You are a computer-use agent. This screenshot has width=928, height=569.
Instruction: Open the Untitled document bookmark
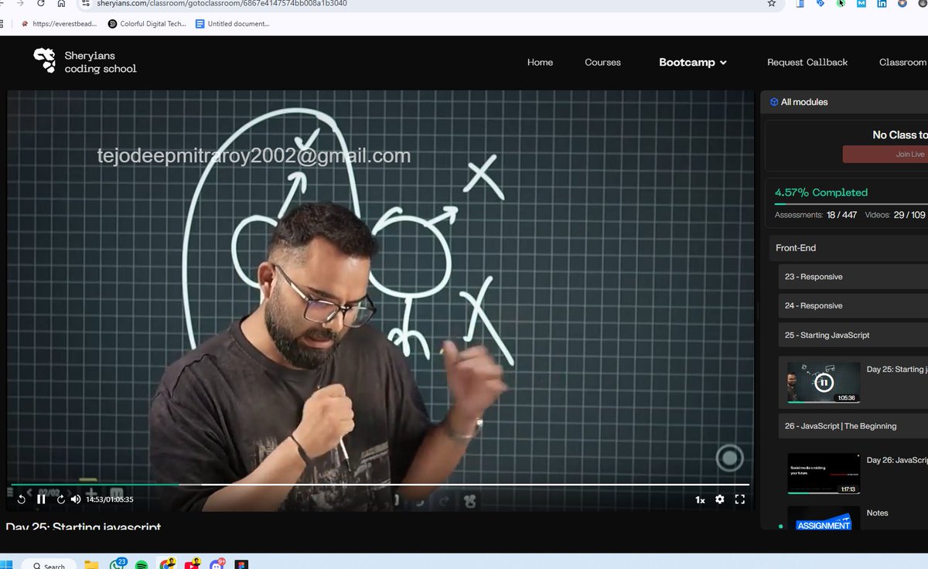(x=233, y=24)
